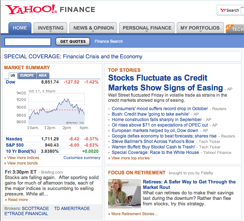This screenshot has width=244, height=221.
Task: Expand the Investing menu dropdown arrow
Action: tap(51, 32)
